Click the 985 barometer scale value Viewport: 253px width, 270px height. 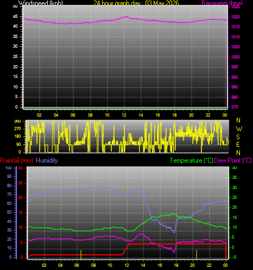235,87
